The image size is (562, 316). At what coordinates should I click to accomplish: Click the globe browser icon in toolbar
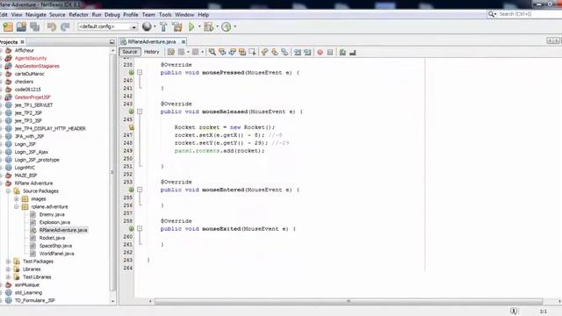point(147,26)
